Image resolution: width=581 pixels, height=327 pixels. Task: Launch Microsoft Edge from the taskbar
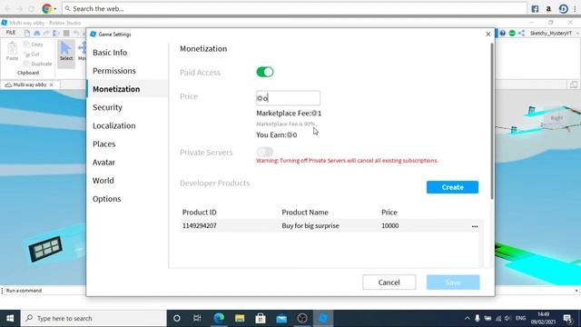click(219, 318)
